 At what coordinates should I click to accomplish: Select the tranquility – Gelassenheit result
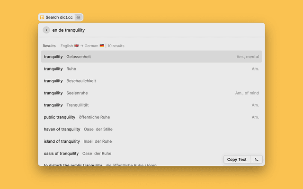pos(151,57)
